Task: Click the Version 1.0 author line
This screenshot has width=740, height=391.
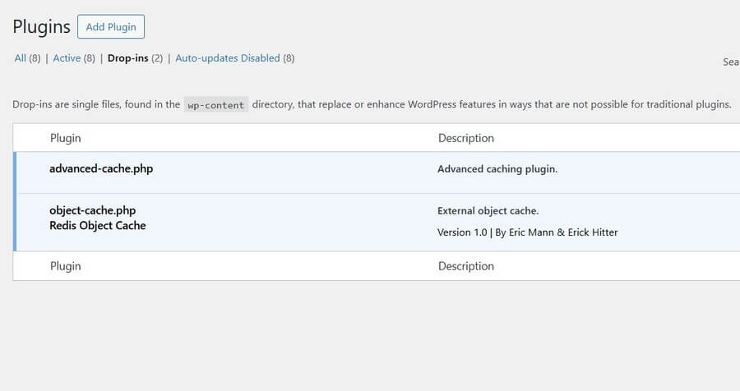Action: [527, 232]
